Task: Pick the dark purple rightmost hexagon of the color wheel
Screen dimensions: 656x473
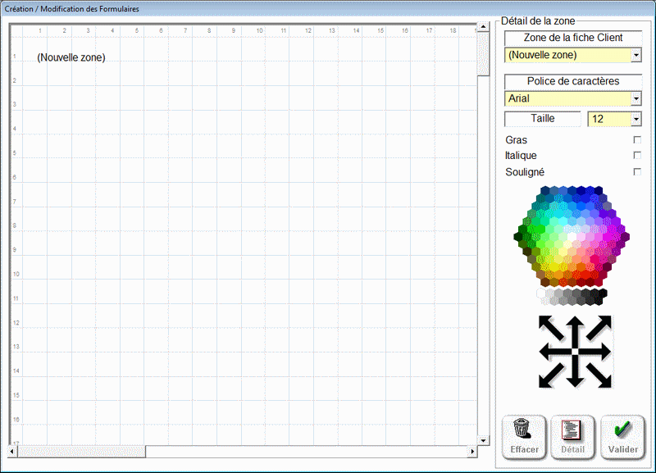Action: click(625, 237)
